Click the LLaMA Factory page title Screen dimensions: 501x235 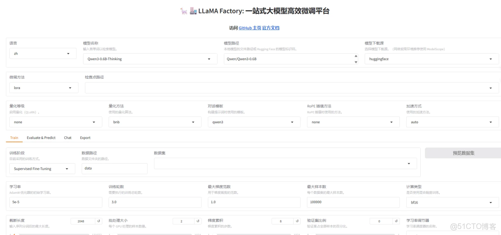coord(255,11)
